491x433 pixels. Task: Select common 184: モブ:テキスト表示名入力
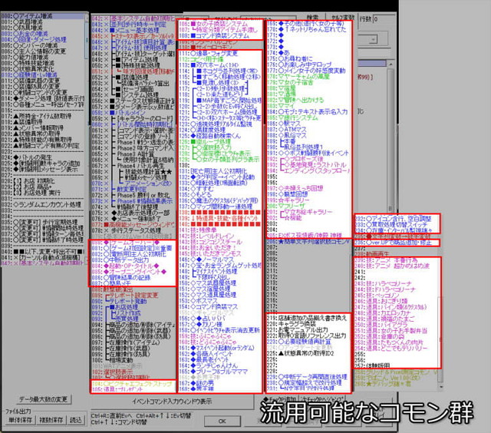point(308,111)
